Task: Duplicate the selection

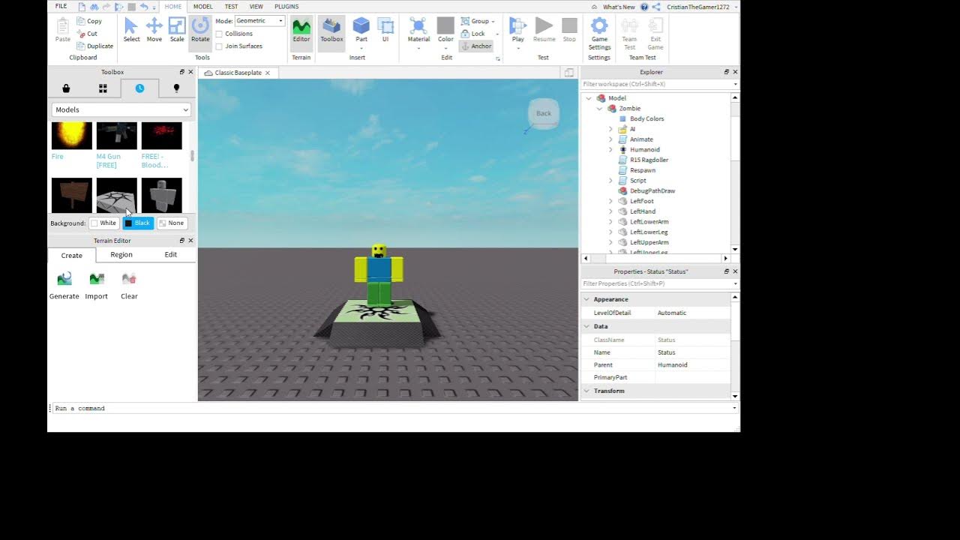Action: (x=94, y=46)
